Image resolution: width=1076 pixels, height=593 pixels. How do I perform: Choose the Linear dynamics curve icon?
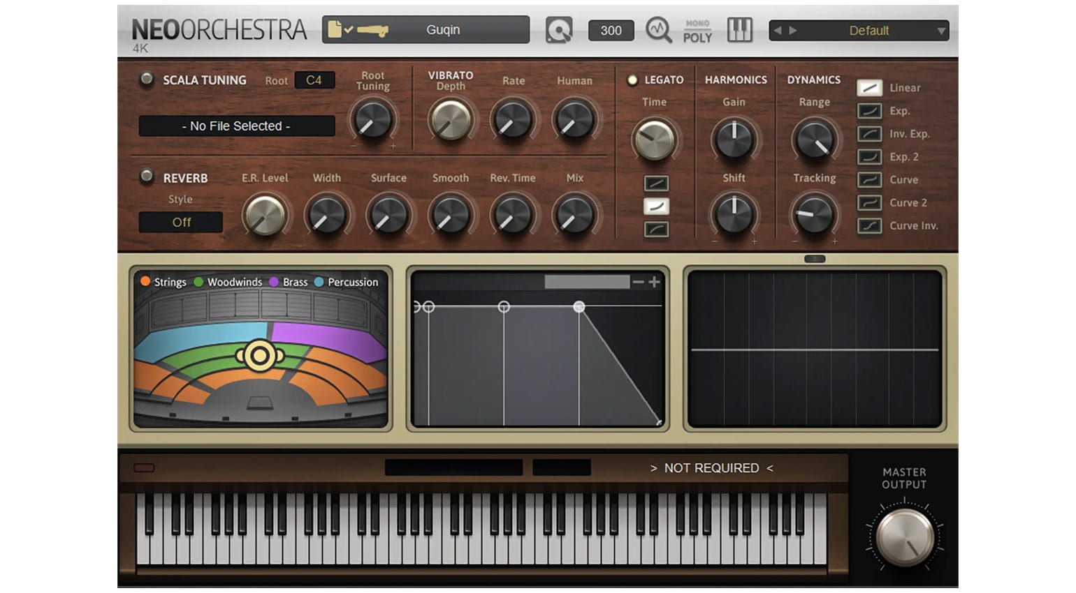tap(869, 88)
